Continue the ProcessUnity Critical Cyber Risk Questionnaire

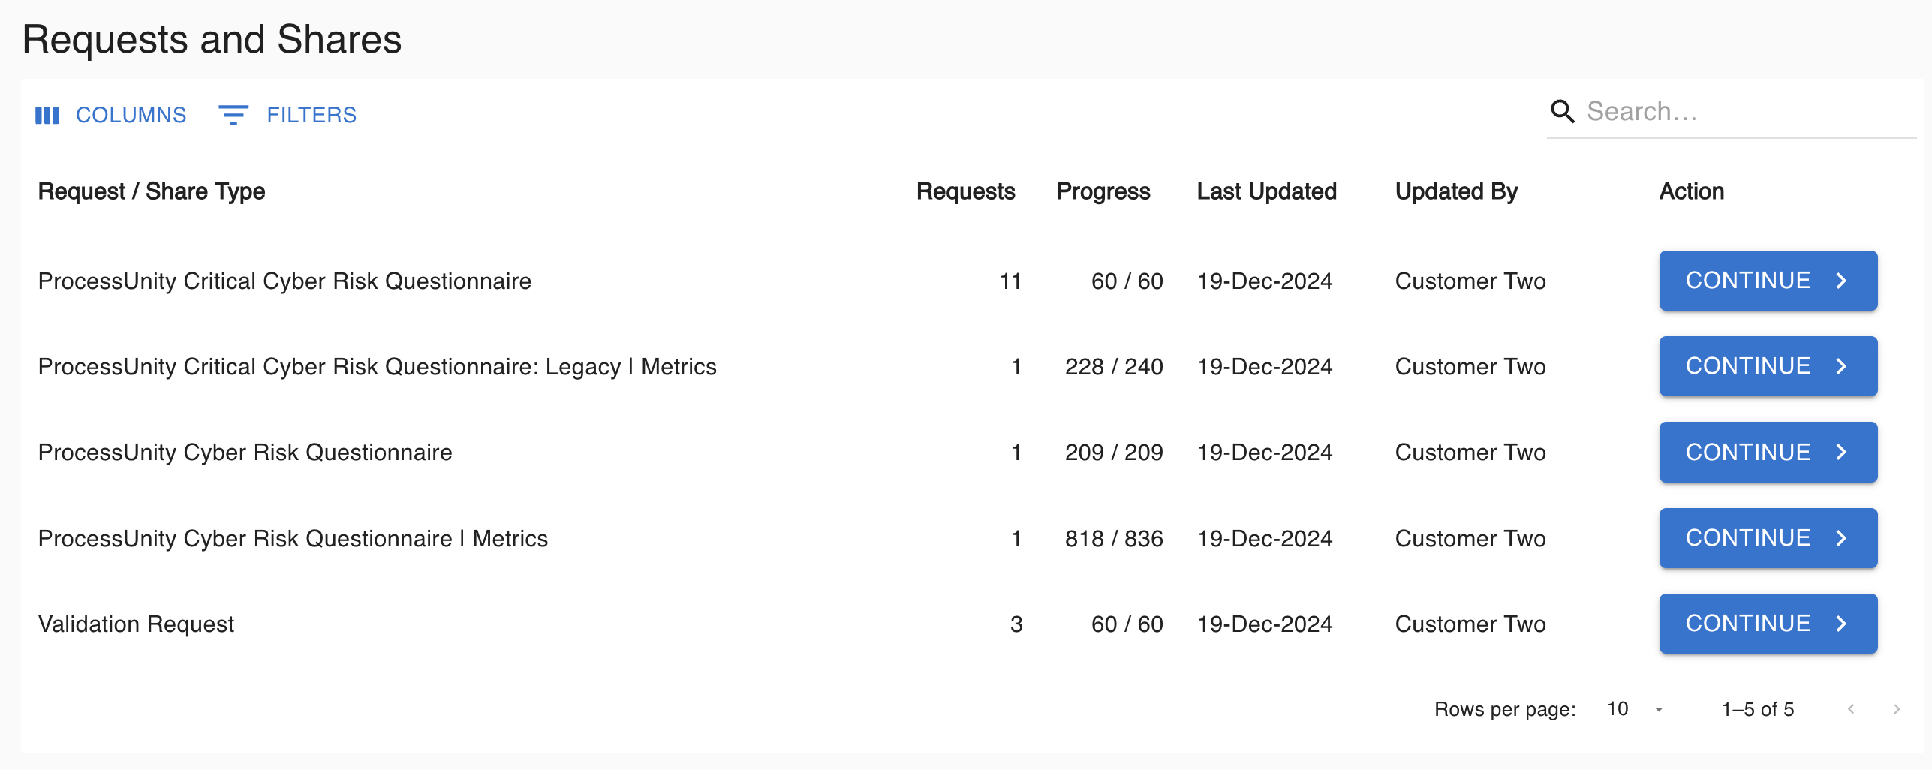click(1767, 281)
